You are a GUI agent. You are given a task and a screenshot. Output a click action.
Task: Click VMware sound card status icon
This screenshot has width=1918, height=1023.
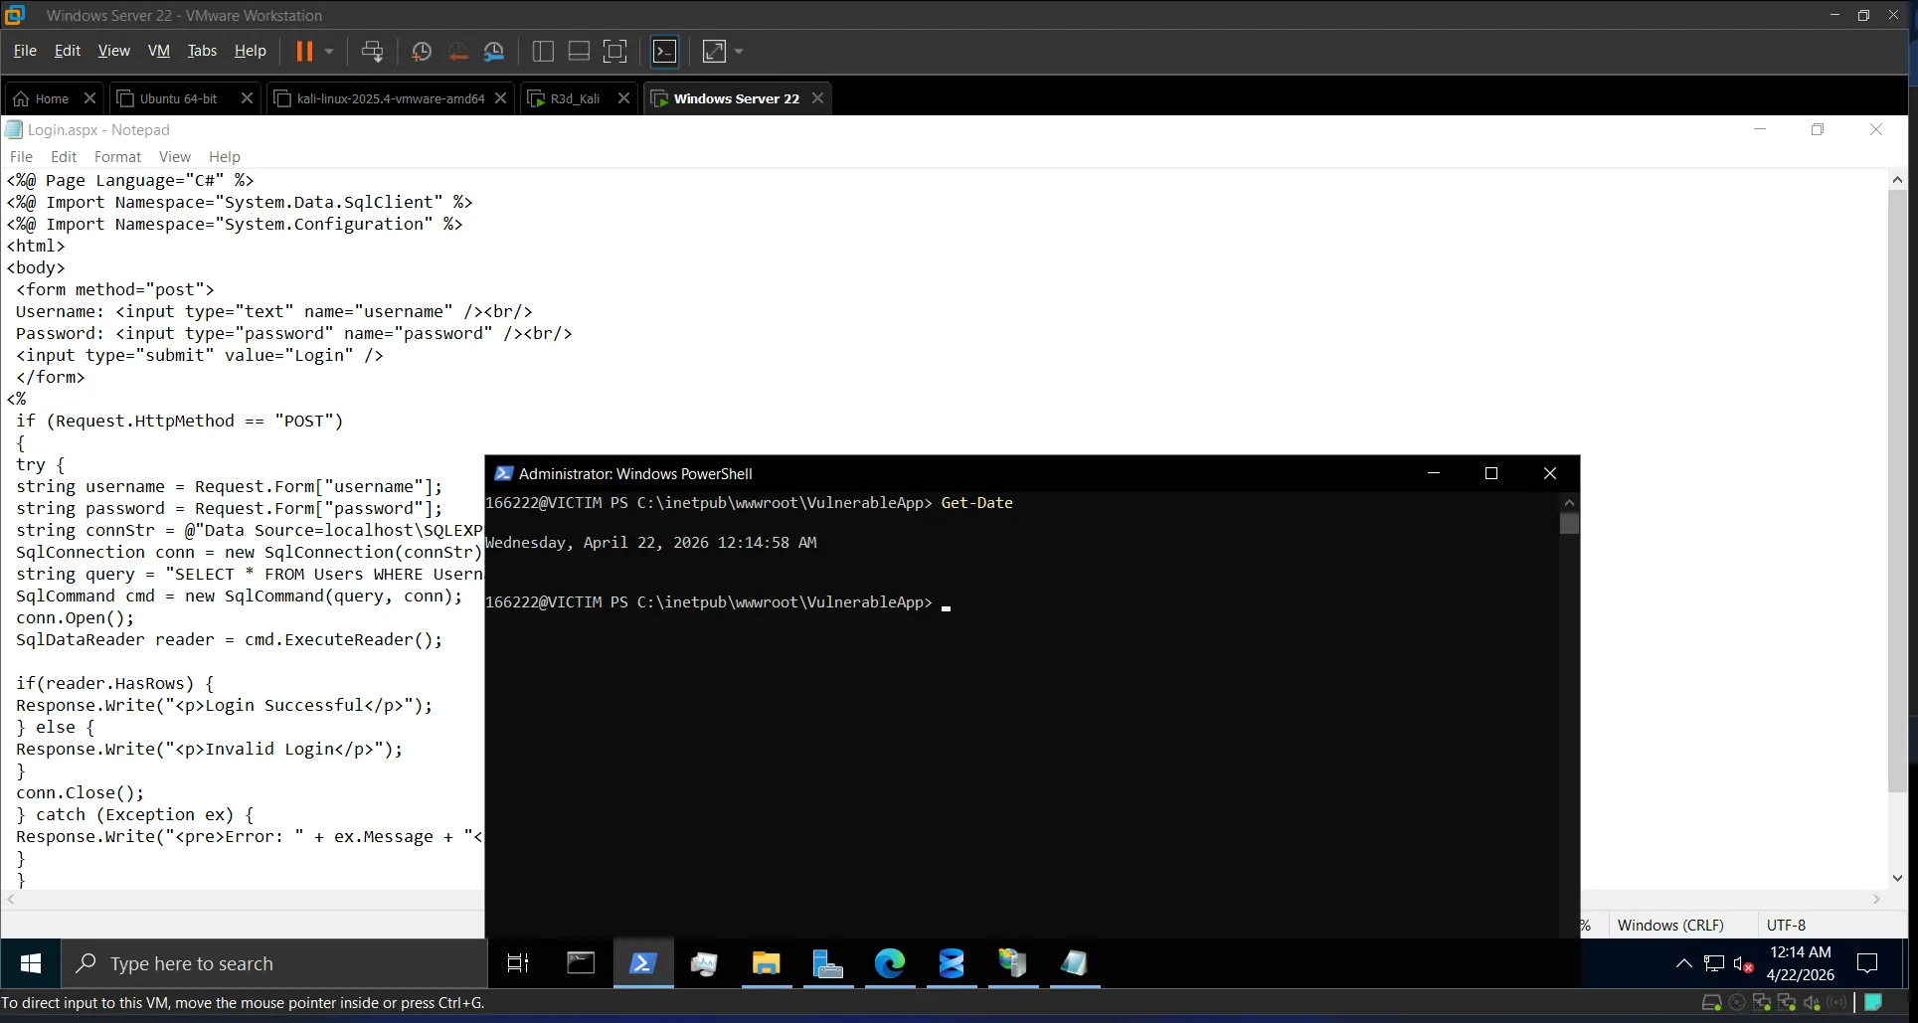click(x=1813, y=1003)
